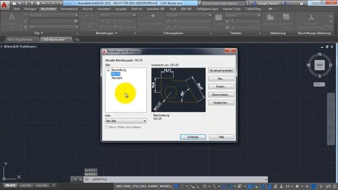Select the Multi-Führungslinie leader tool icon
The height and width of the screenshot is (190, 338).
tap(151, 17)
